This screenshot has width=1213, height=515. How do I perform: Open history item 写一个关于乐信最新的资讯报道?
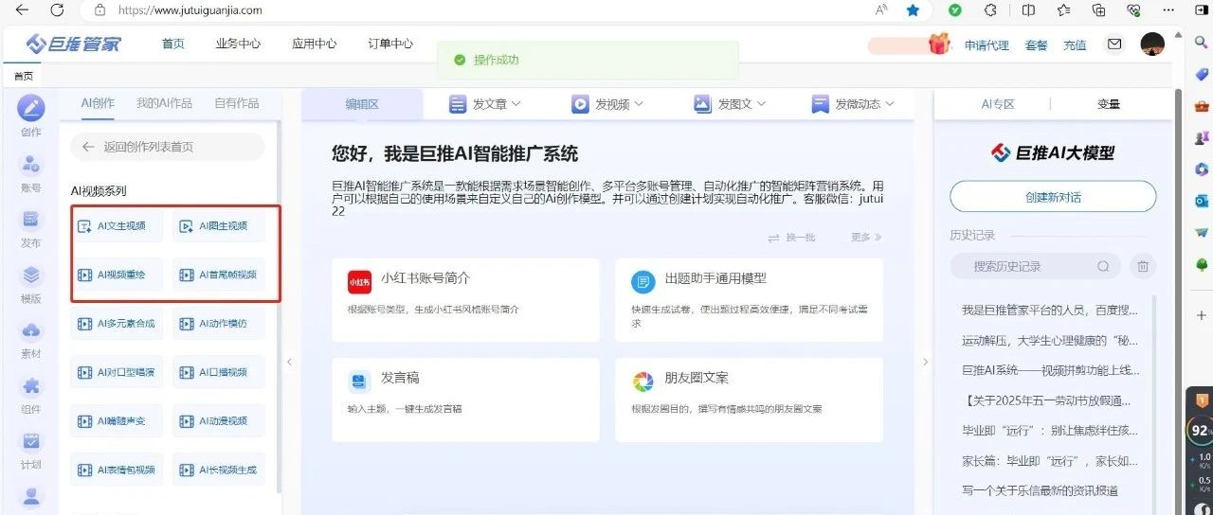click(x=1040, y=490)
